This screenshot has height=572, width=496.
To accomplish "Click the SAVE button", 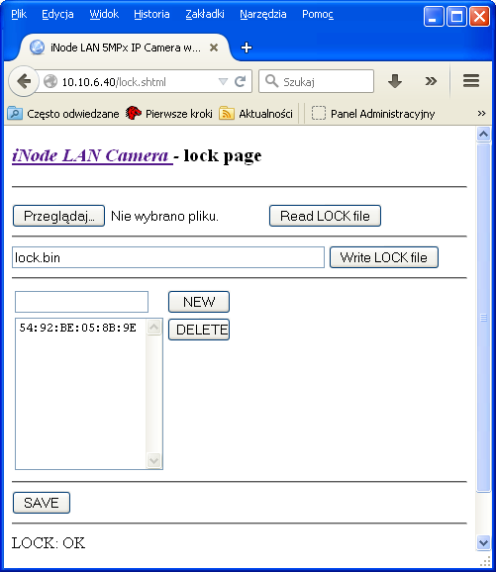I will pos(42,503).
